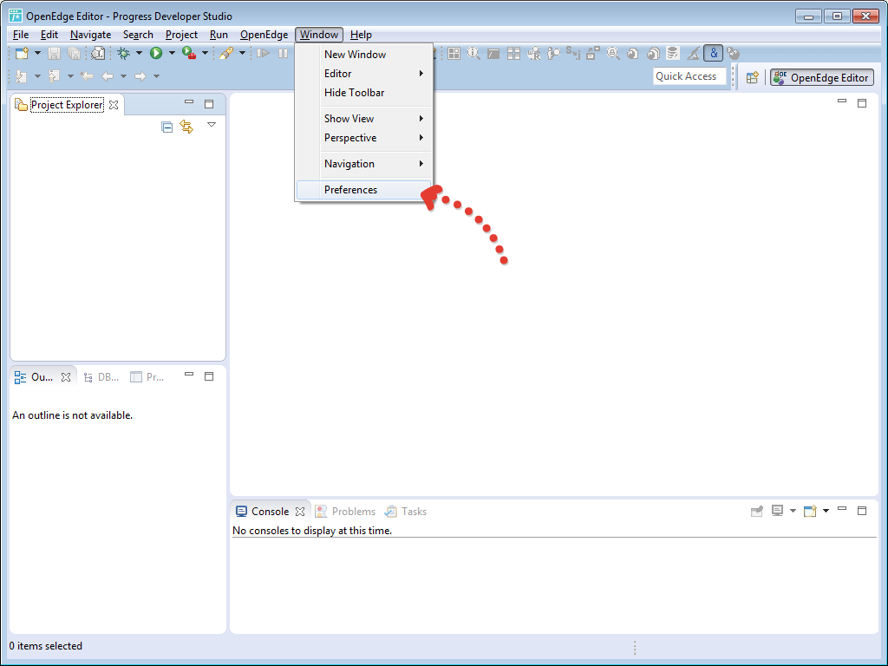Open the Next Annotation dropdown arrow
The height and width of the screenshot is (666, 888).
click(37, 76)
